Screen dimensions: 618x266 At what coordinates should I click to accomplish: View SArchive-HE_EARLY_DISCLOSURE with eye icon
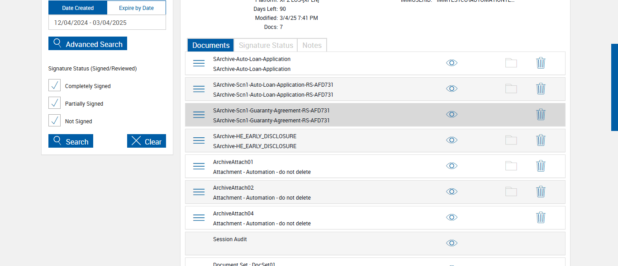tap(452, 140)
